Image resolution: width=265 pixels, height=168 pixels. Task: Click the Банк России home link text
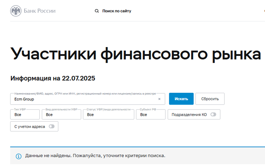click(x=39, y=11)
